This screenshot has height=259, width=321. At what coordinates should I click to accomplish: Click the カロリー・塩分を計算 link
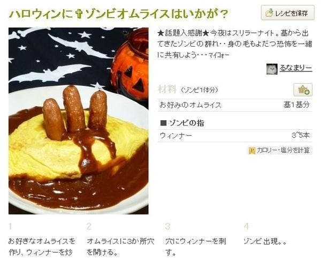283,151
